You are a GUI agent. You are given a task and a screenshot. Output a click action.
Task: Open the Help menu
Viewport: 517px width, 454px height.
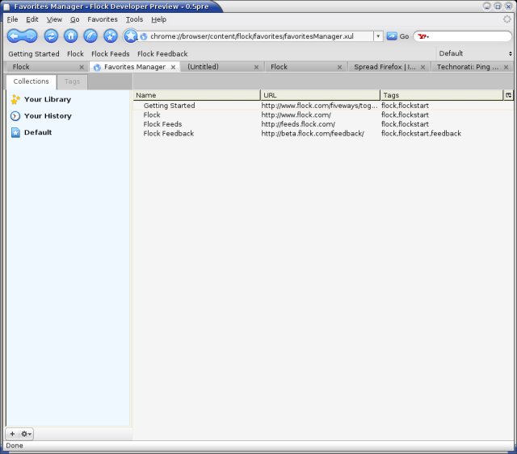[158, 19]
